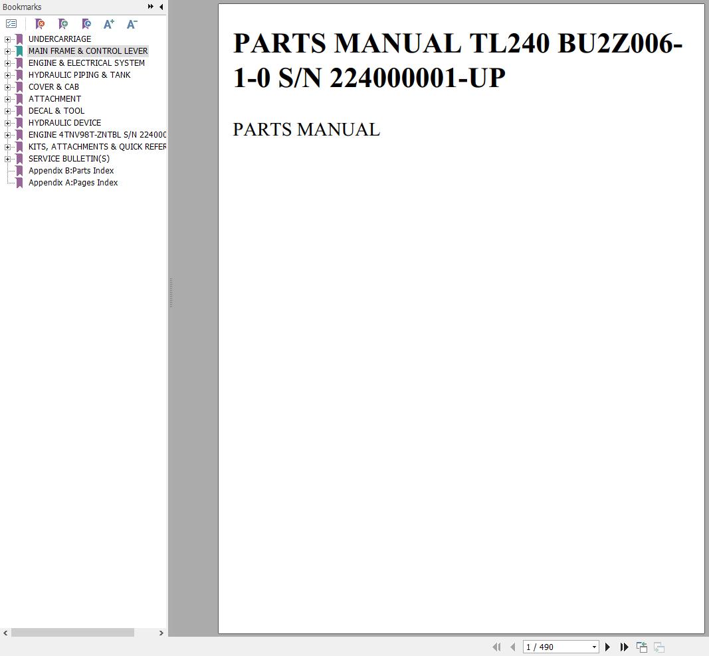709x656 pixels.
Task: Open the bookmark options list icon
Action: pos(11,23)
